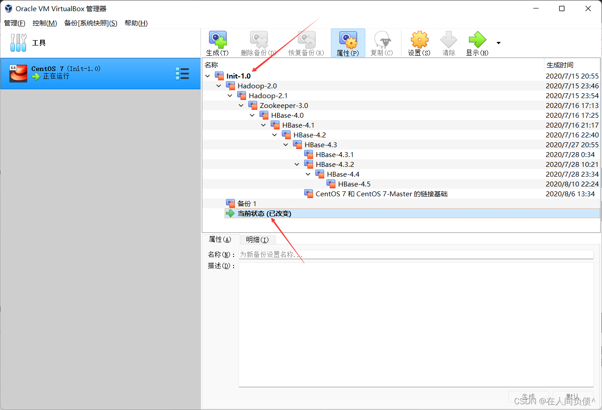Select the CentOS 7-Master 的链接基础 snapshot row
The width and height of the screenshot is (602, 410).
[401, 194]
